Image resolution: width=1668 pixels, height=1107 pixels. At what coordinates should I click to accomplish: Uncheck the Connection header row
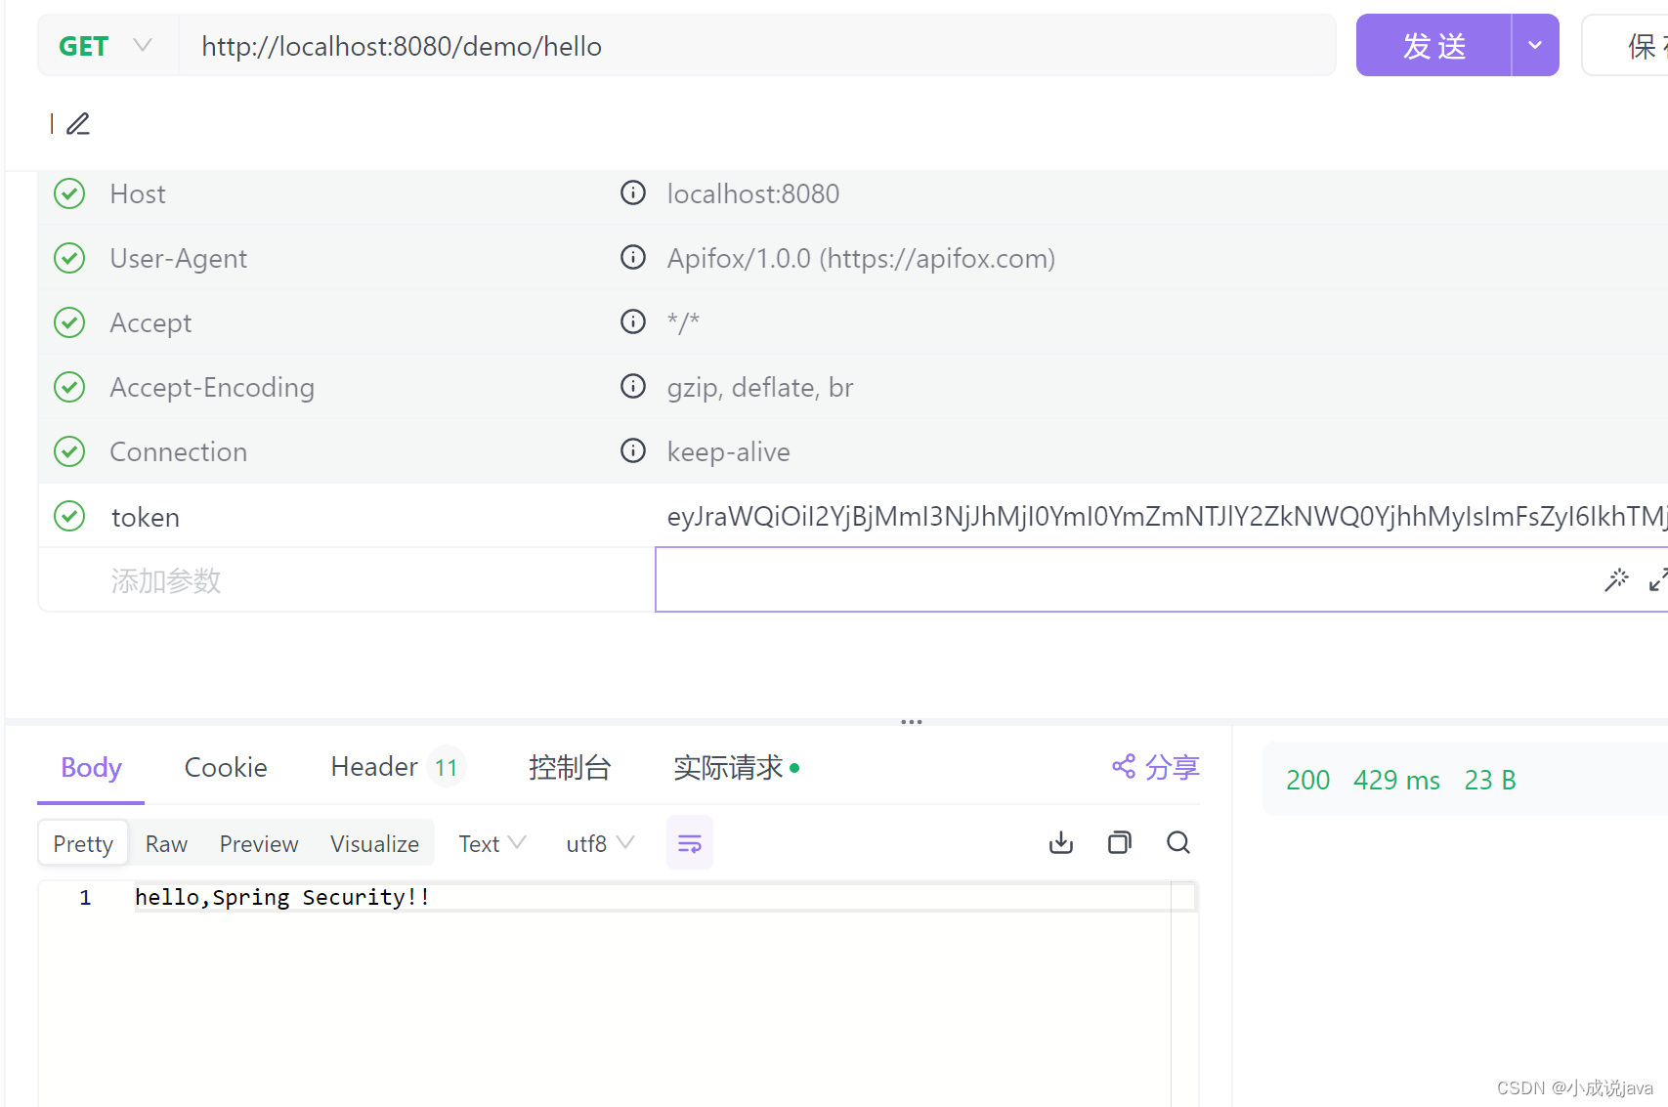pos(69,451)
